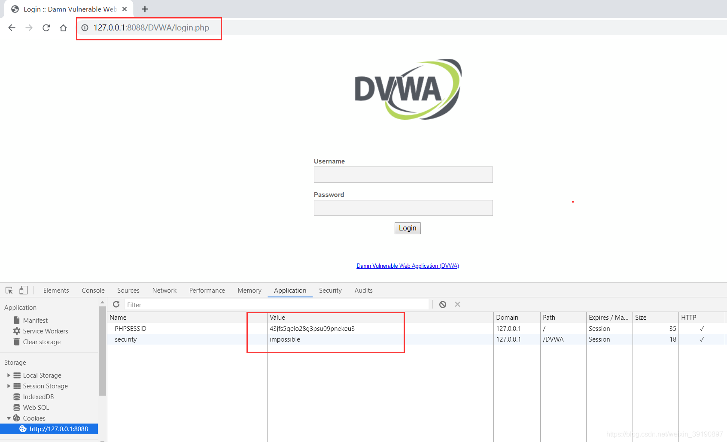This screenshot has width=727, height=442.
Task: Clear all cookies with the block icon
Action: pos(443,304)
